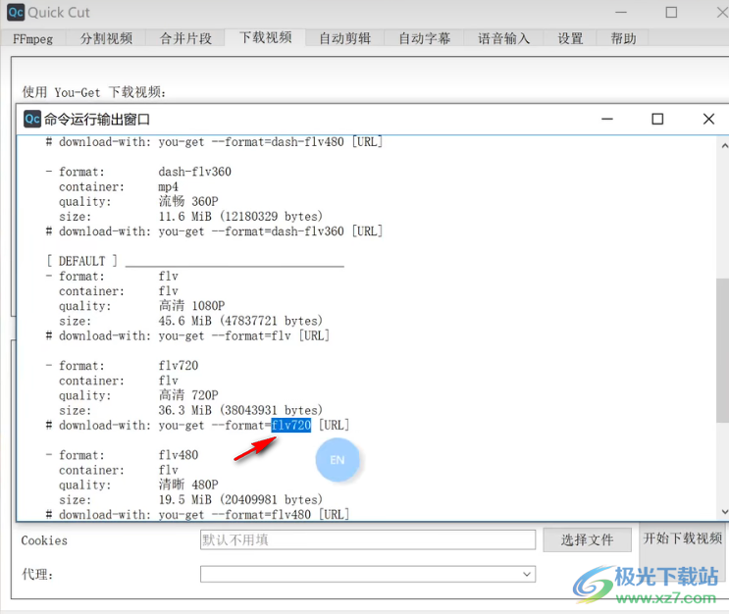Click '流畅 360P' quality text
729x614 pixels.
[188, 201]
